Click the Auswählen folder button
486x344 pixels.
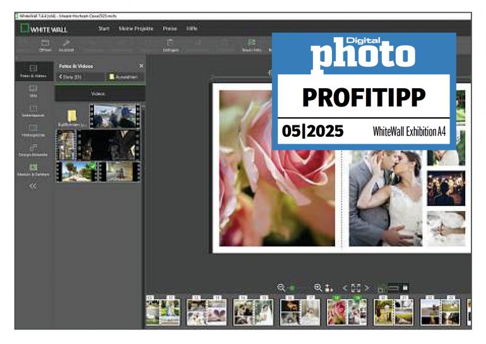coord(123,77)
